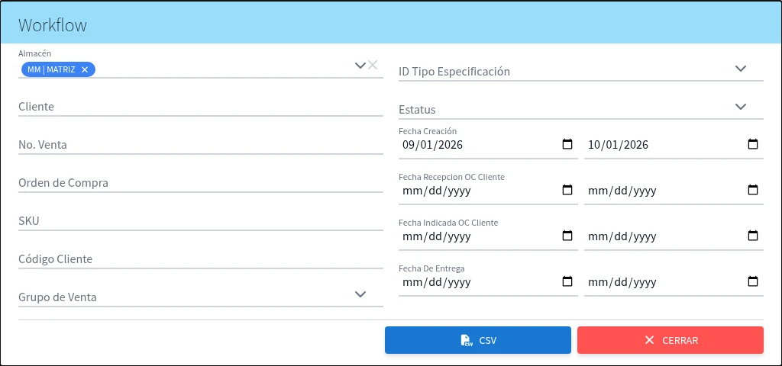The image size is (782, 366).
Task: Click the CERRAR button
Action: 671,340
